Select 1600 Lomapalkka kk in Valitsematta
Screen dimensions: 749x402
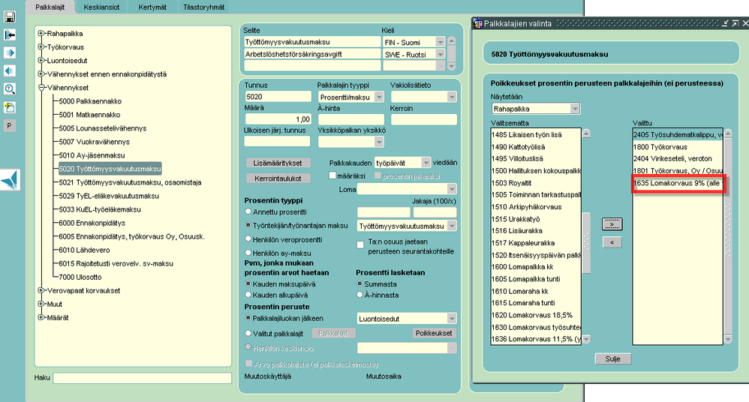pyautogui.click(x=522, y=267)
